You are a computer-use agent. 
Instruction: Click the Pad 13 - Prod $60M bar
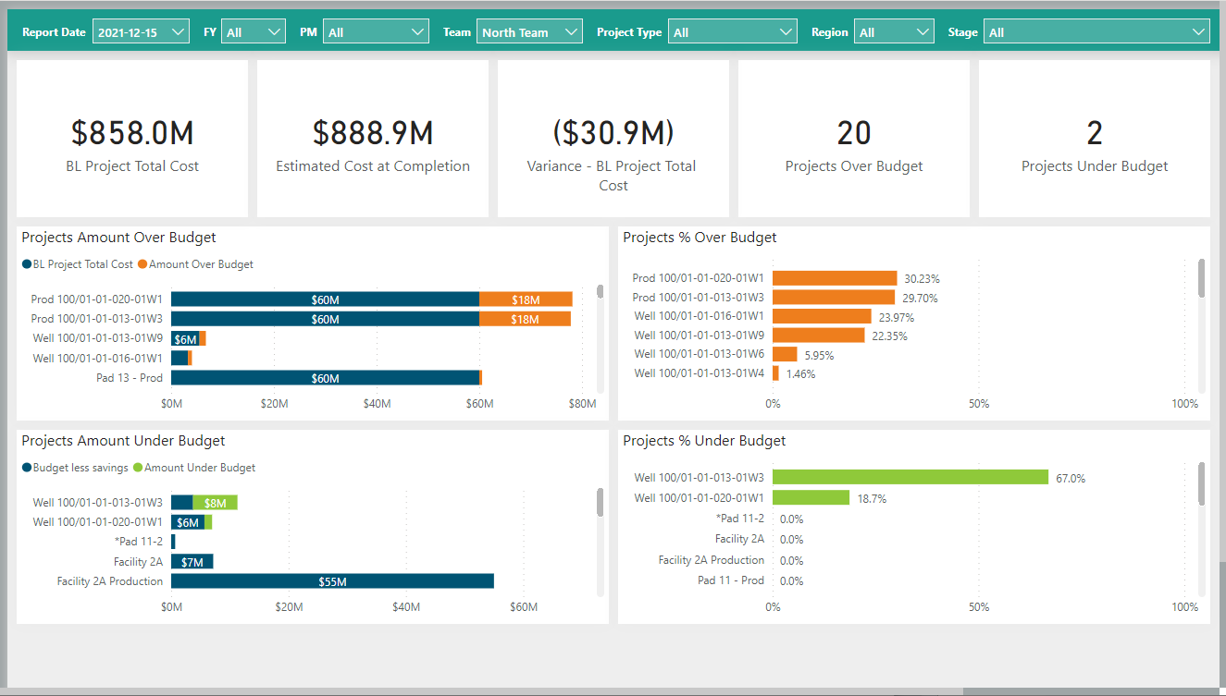[x=325, y=378]
